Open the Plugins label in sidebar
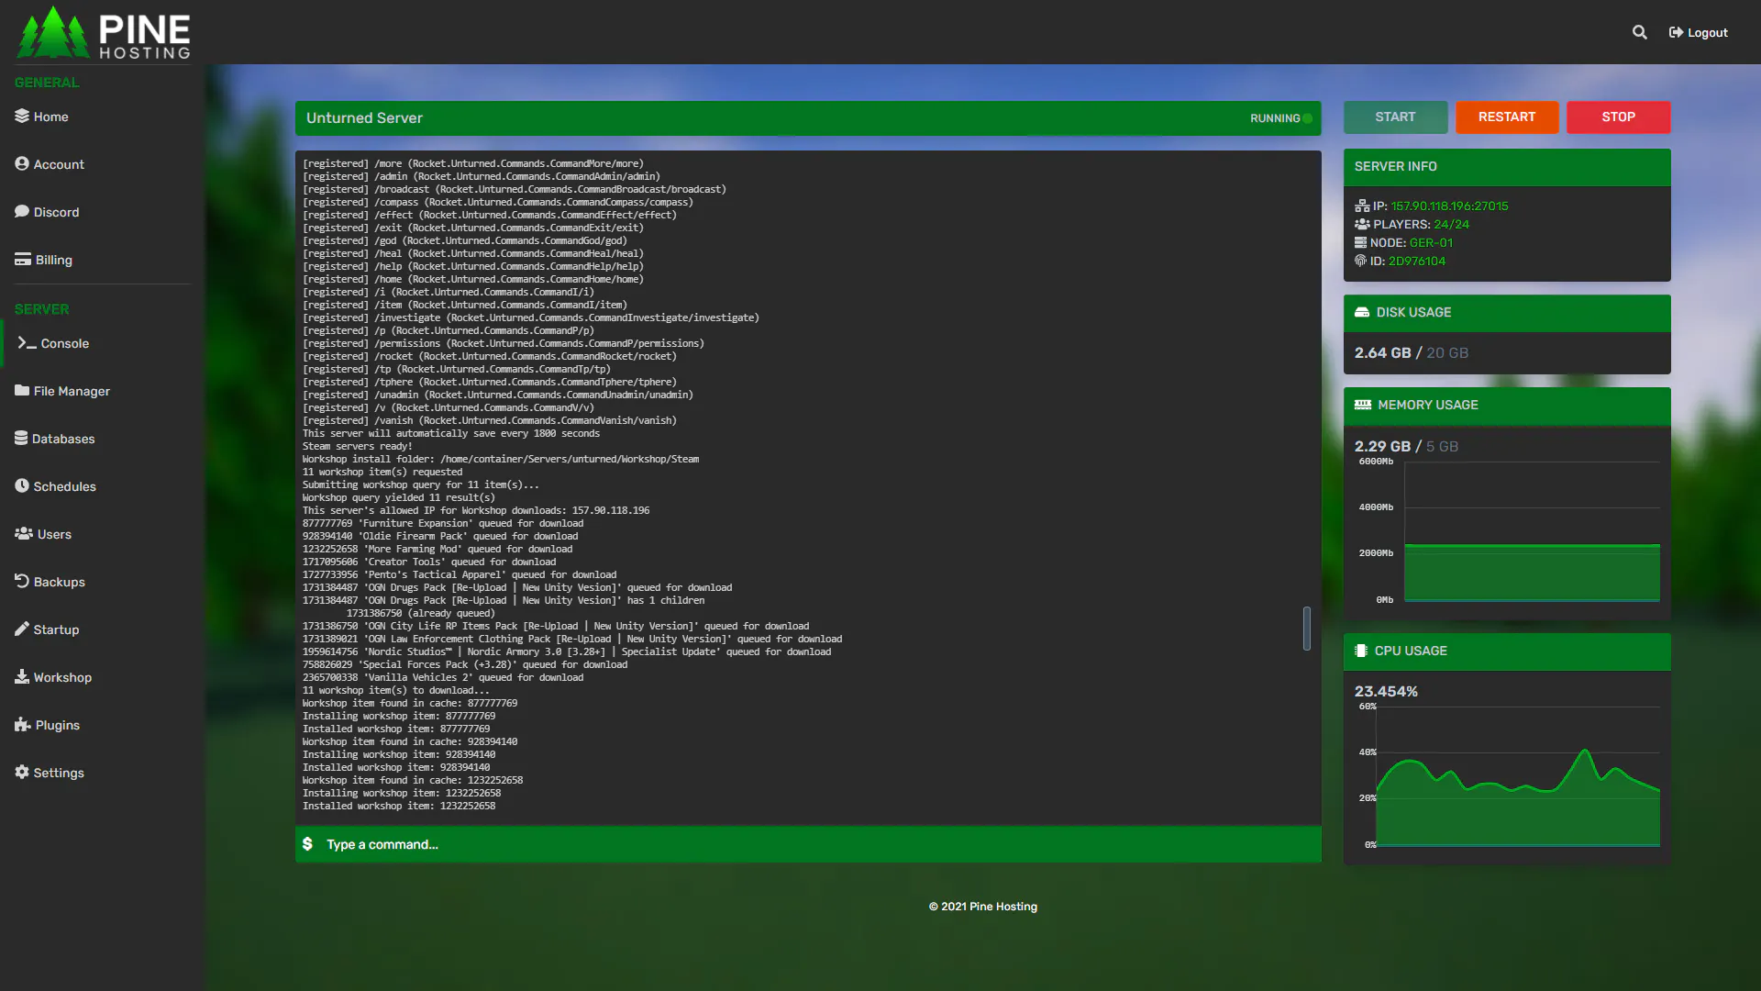 point(57,725)
